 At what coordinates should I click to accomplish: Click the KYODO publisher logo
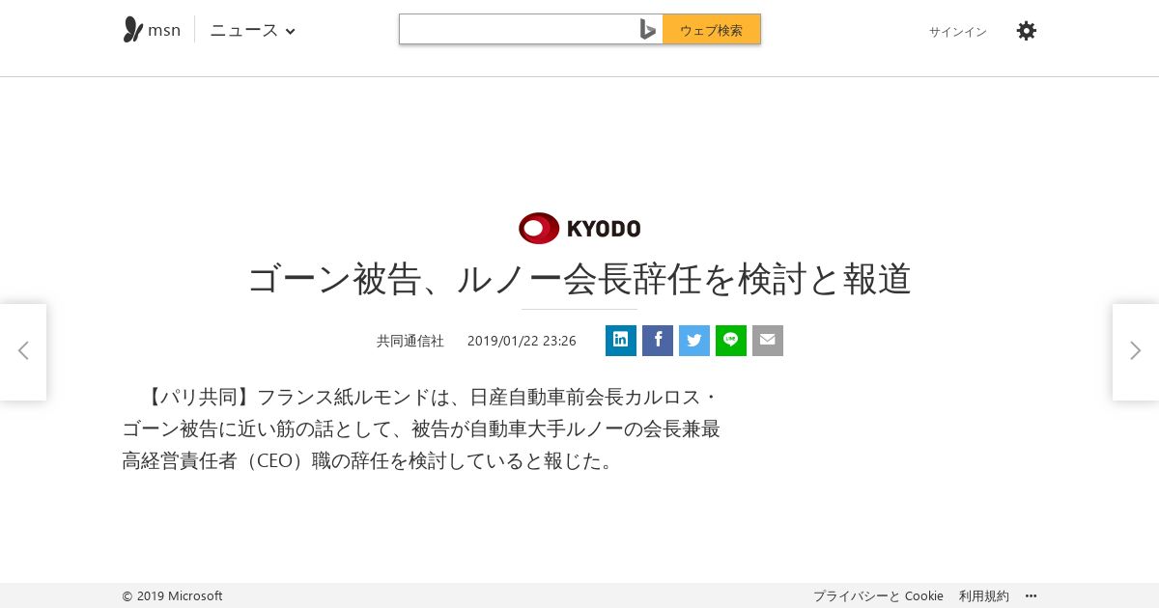[579, 229]
